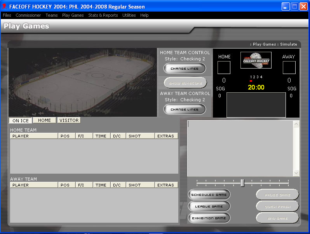Open the Stats & Reports menu
Viewport: 310px width, 234px height.
(103, 15)
